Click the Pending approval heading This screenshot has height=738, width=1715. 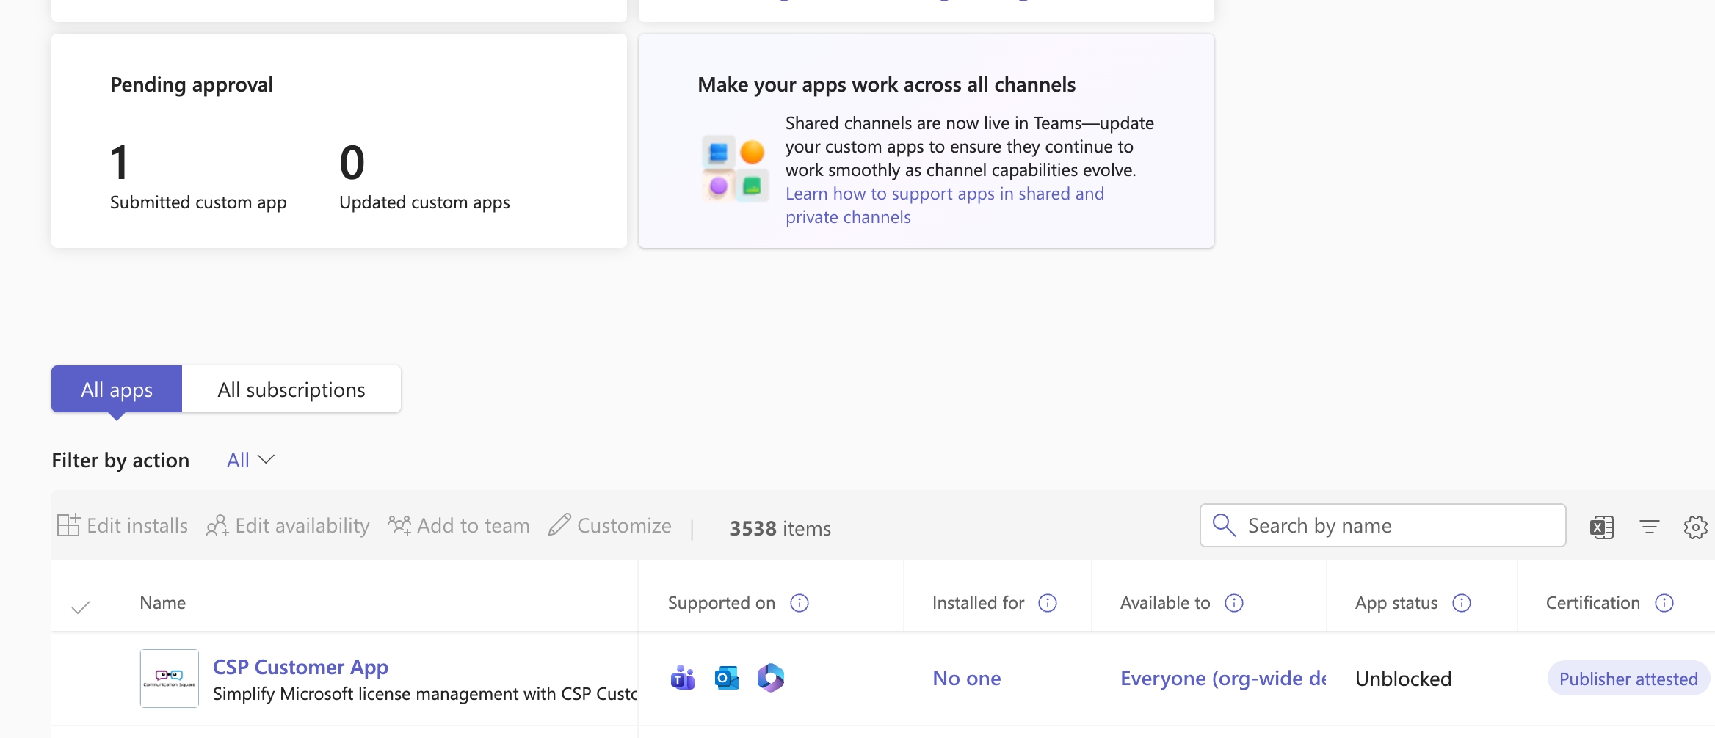(x=192, y=84)
